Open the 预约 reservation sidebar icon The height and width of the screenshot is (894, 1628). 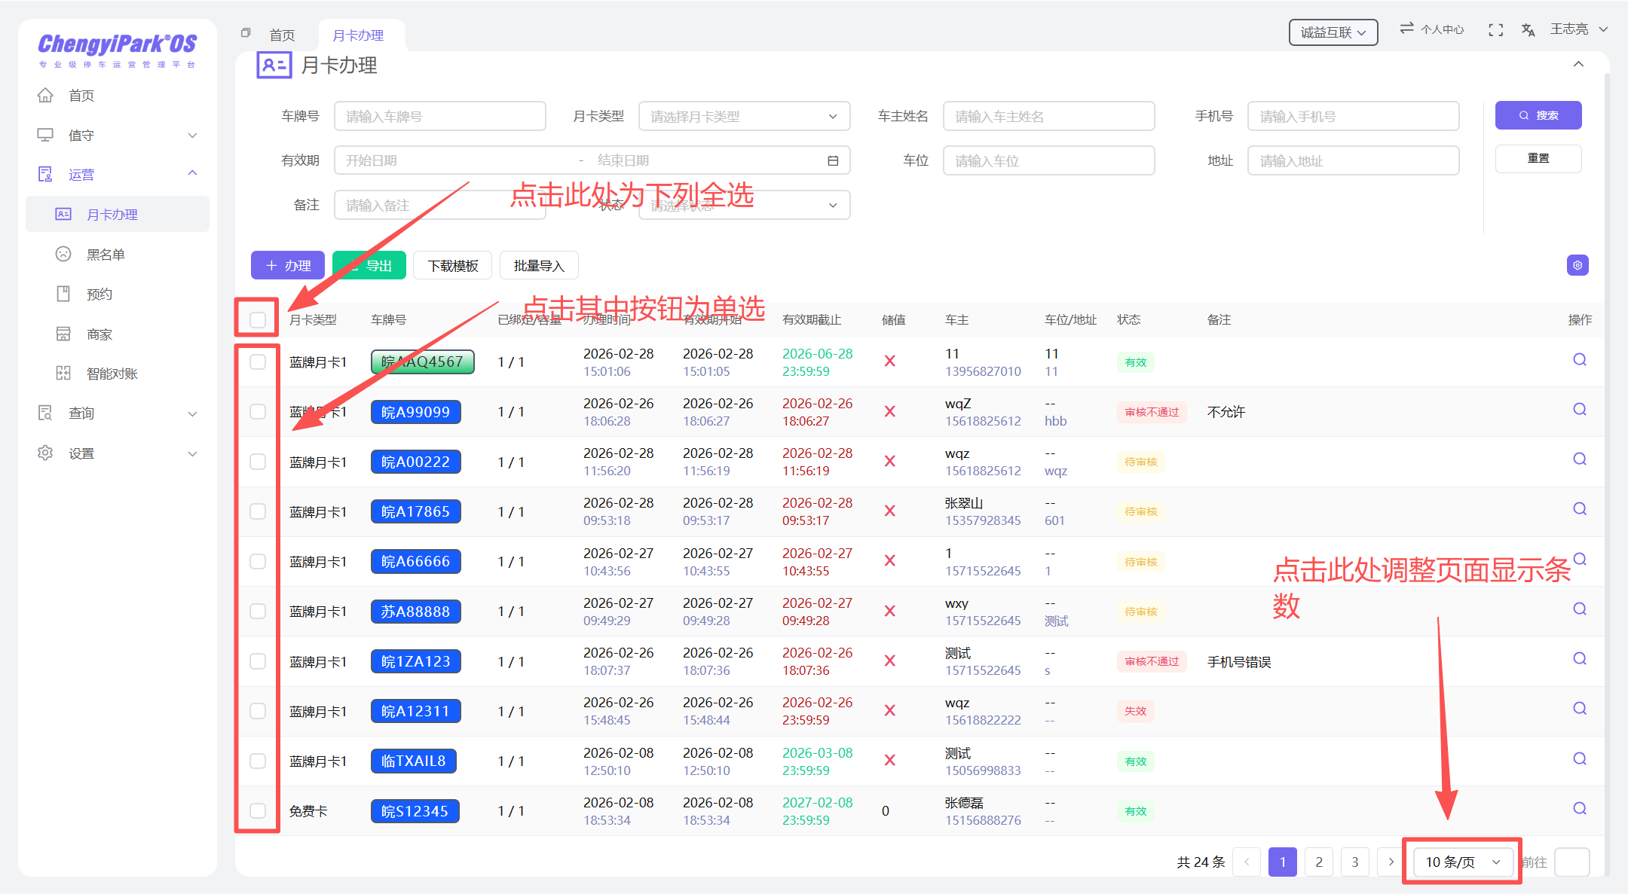pos(63,294)
